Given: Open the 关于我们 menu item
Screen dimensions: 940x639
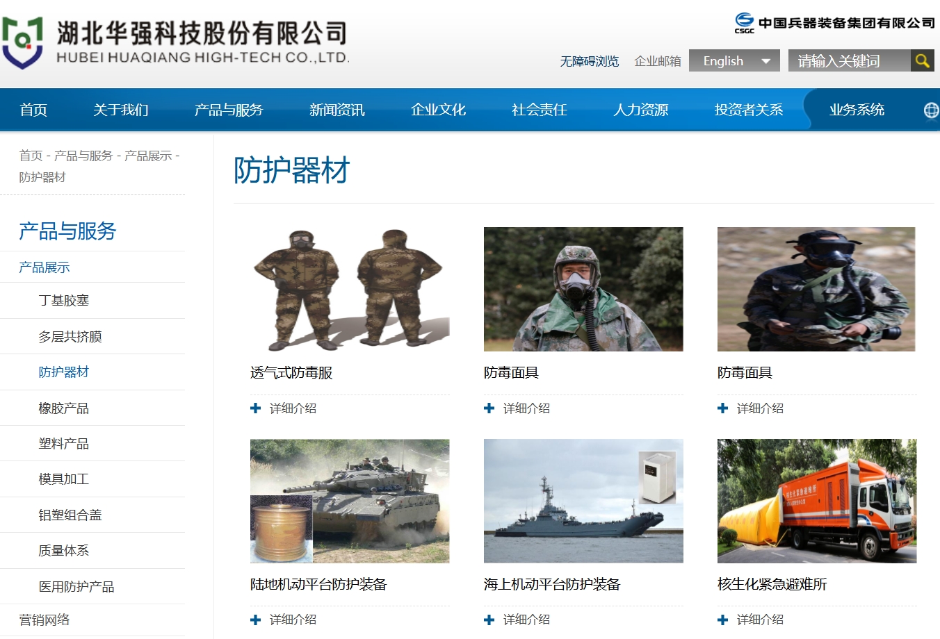Looking at the screenshot, I should pos(121,110).
